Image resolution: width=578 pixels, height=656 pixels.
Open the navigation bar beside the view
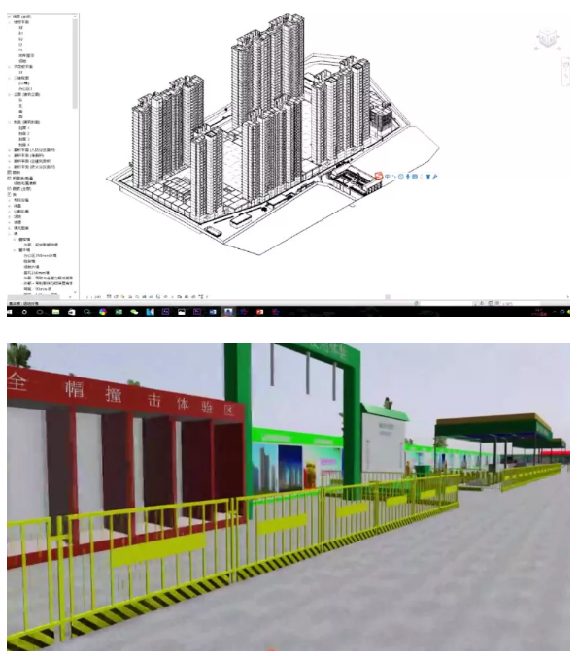click(x=565, y=72)
